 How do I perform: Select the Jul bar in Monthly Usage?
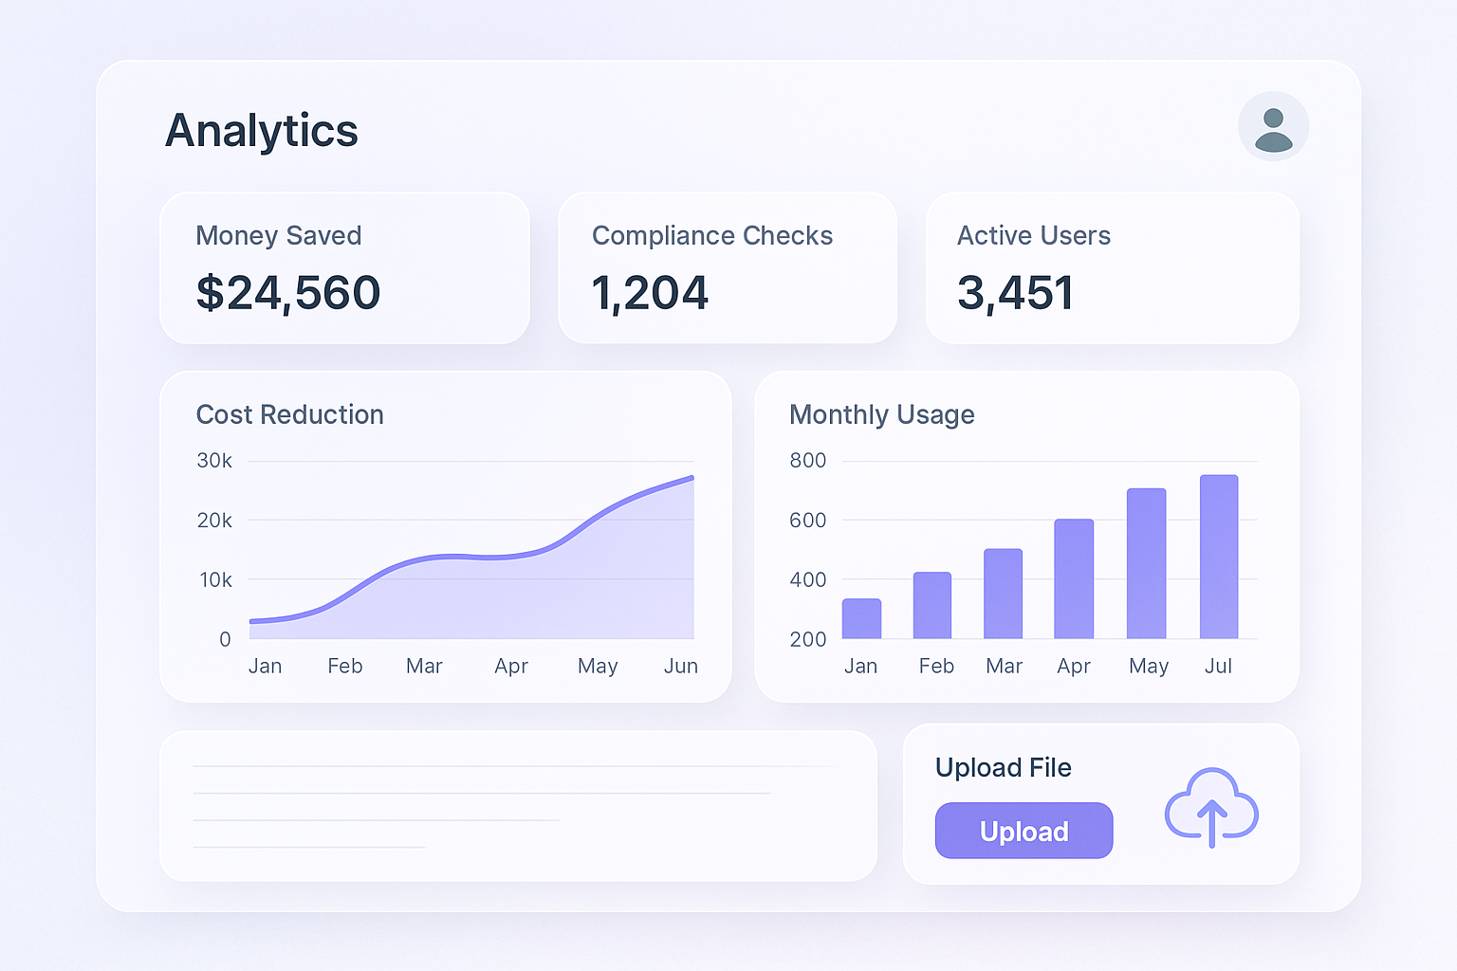tap(1219, 558)
